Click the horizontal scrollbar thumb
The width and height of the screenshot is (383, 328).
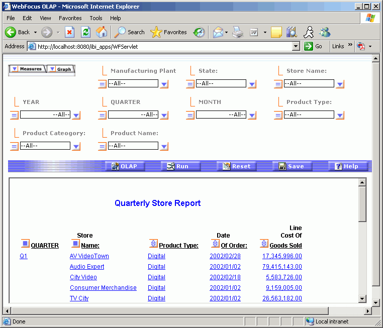(169, 311)
